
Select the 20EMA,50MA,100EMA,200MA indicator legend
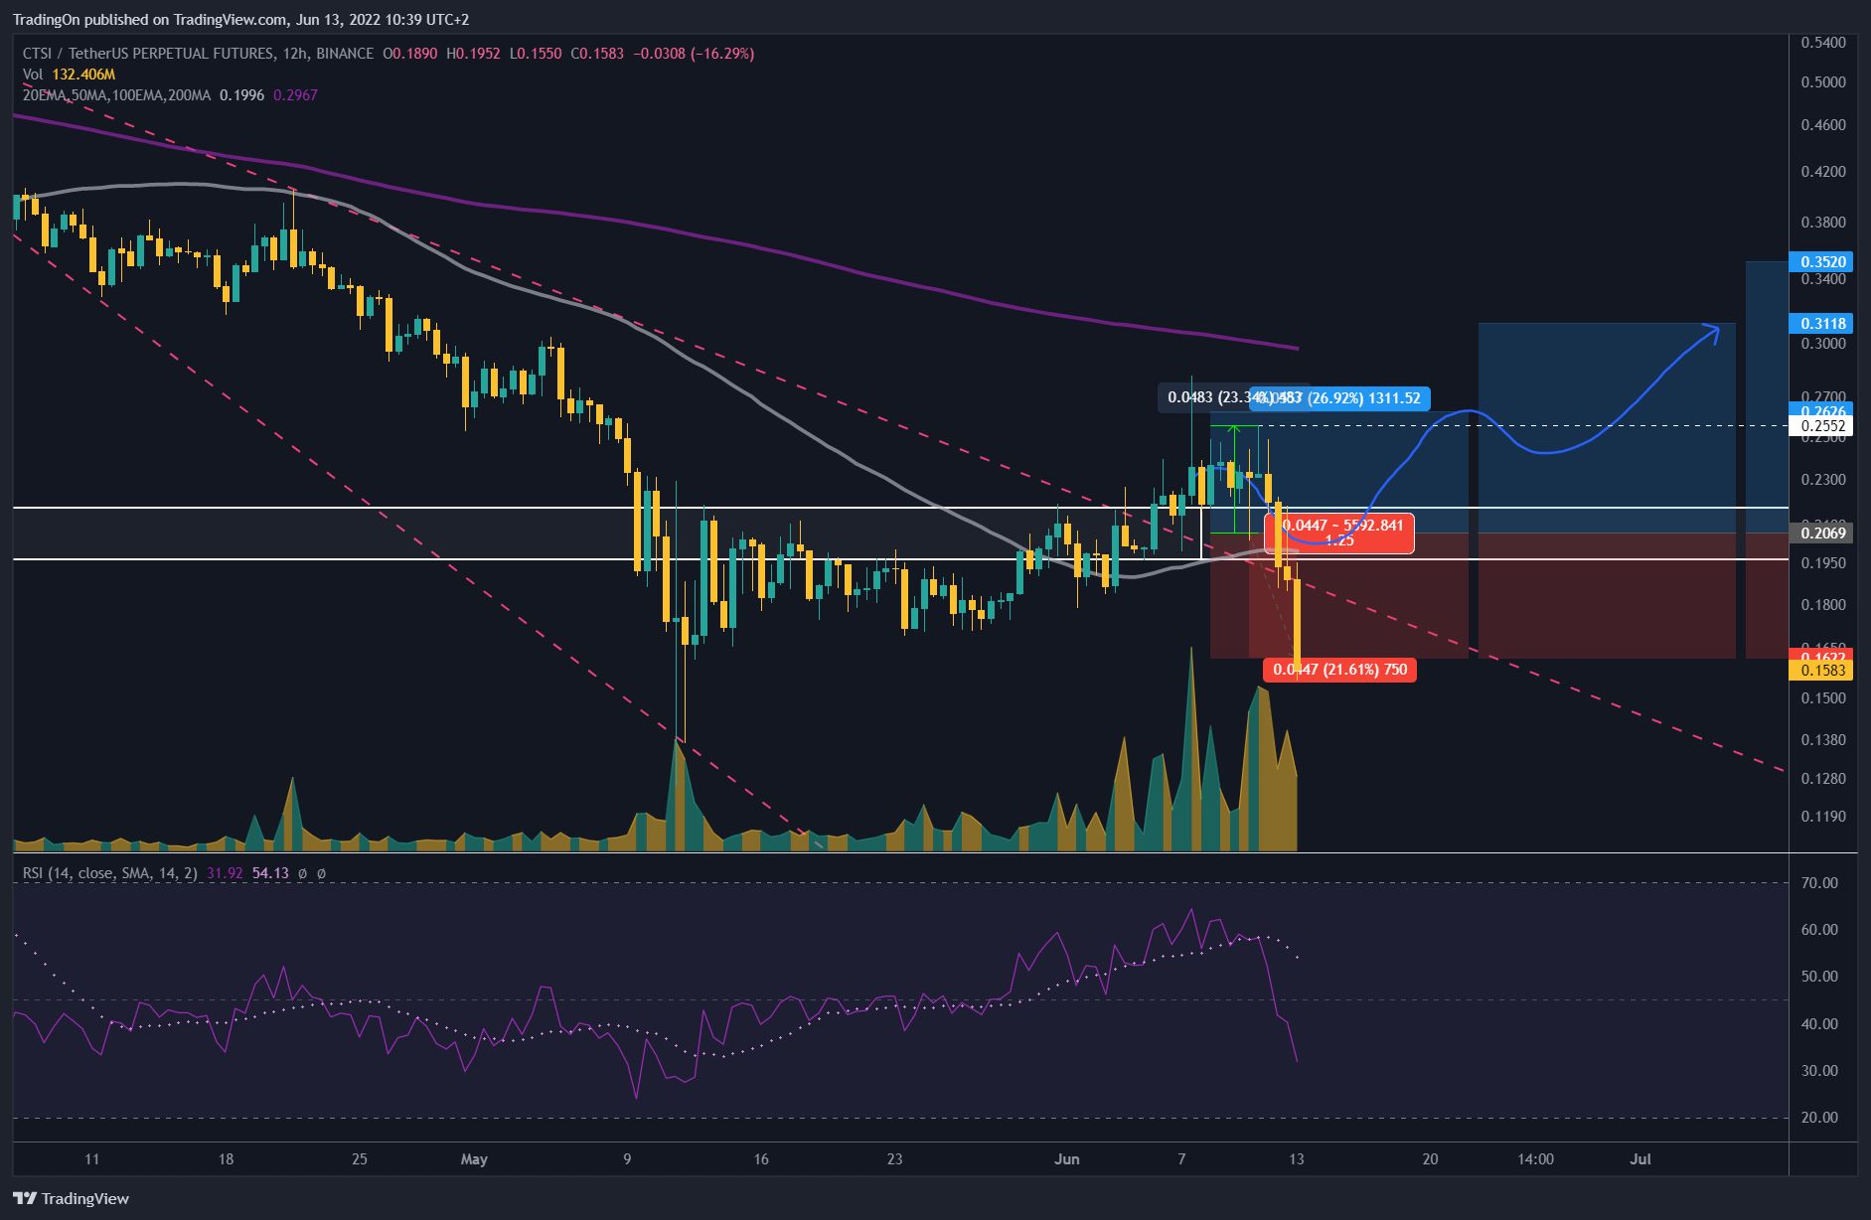point(116,95)
